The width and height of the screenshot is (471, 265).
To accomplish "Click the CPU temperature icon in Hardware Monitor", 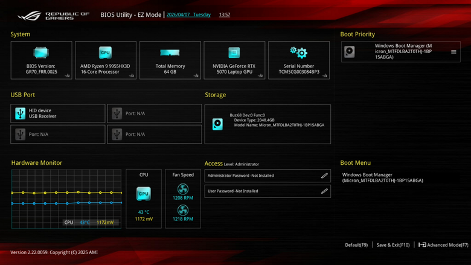I will [144, 194].
